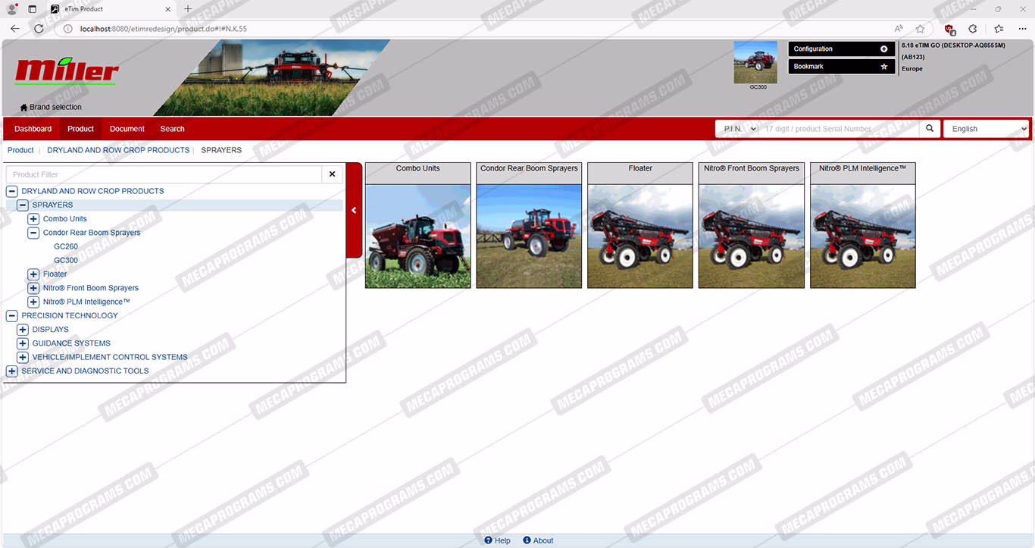Image resolution: width=1035 pixels, height=548 pixels.
Task: Select DISPLAYS label in the tree
Action: click(51, 330)
